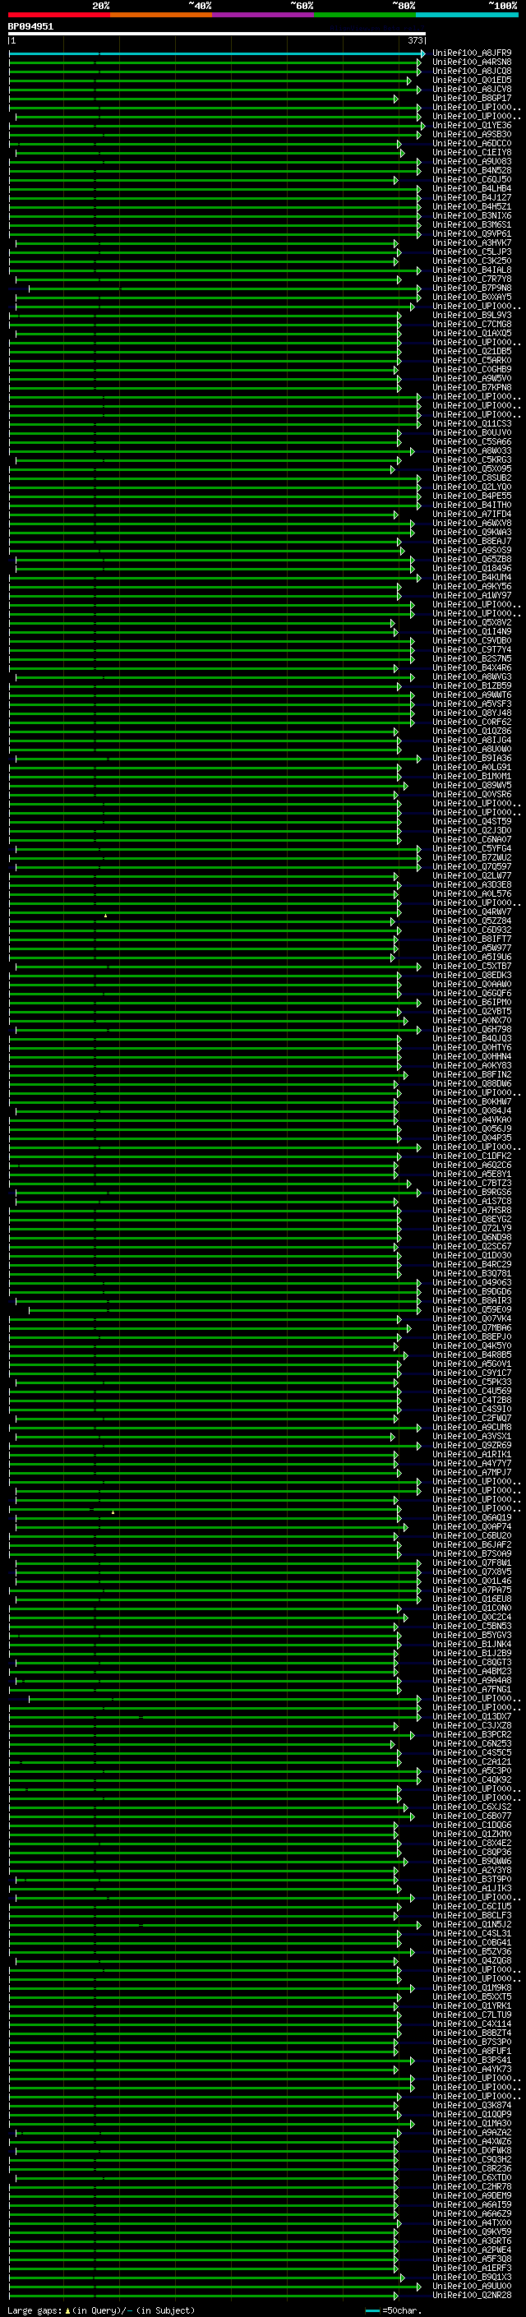
Task: Open hit UniRef100_Q1MA30
Action: (471, 2123)
